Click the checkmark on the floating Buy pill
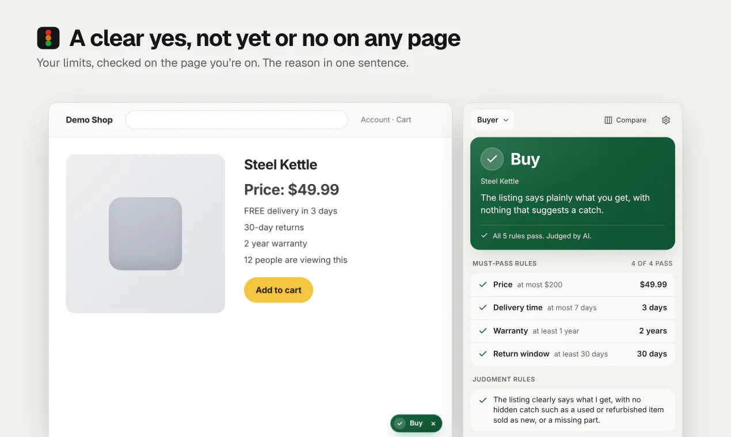 [x=400, y=423]
